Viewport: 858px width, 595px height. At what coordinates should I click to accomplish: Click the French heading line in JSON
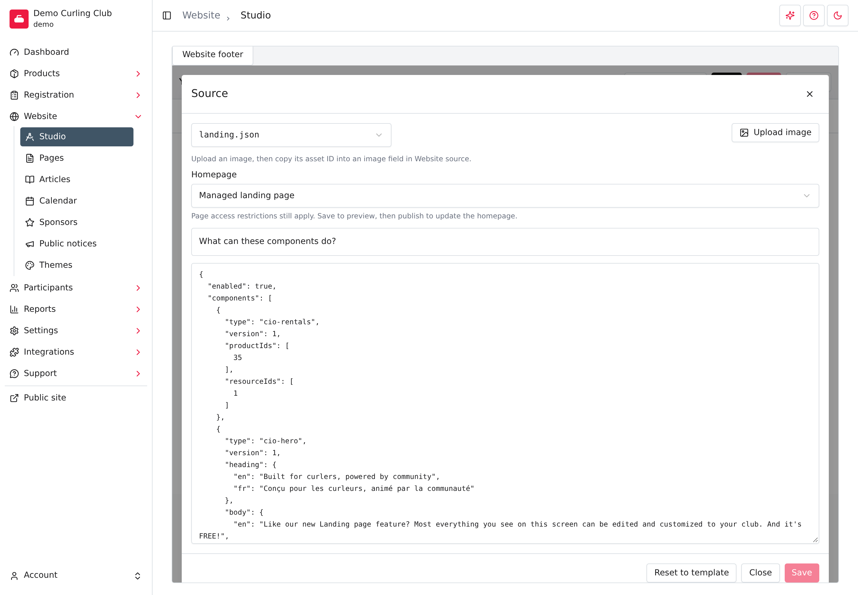pos(354,489)
